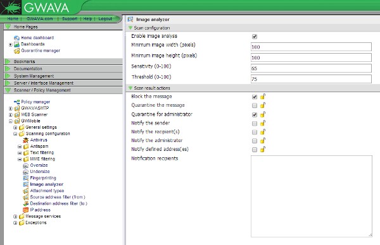Click Notification recipients text area
The width and height of the screenshot is (380, 245).
point(312,196)
